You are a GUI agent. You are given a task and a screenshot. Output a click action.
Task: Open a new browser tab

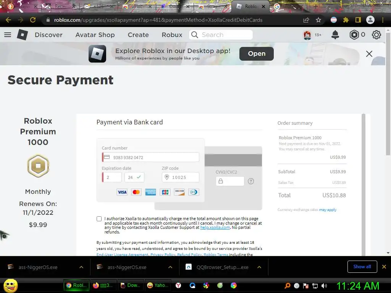(x=315, y=6)
